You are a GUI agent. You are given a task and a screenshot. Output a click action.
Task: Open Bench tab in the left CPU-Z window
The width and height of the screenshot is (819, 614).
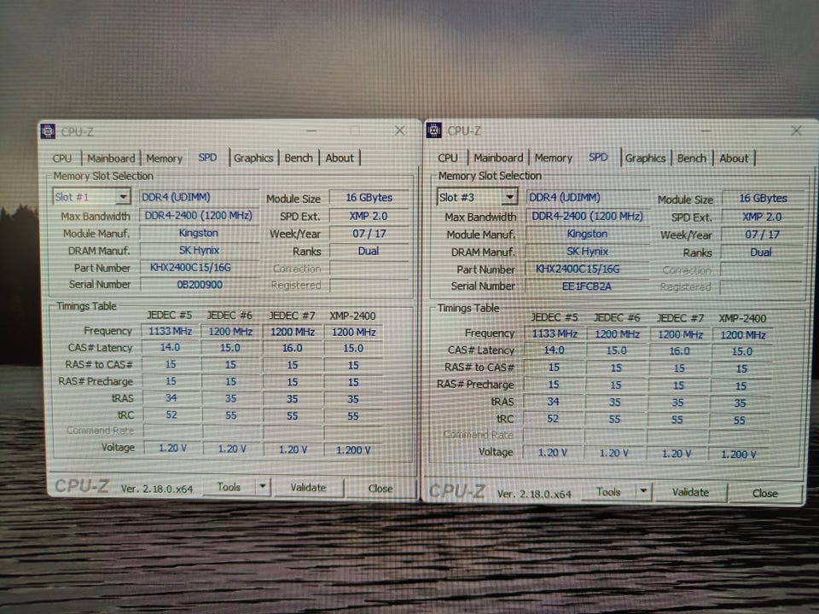[299, 158]
